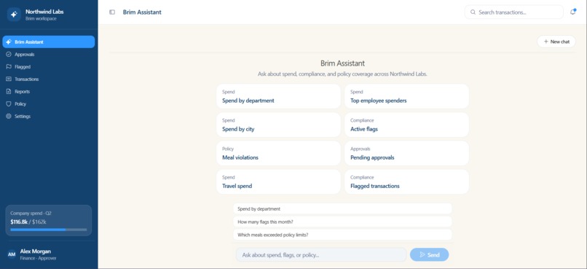Click the AM user avatar
This screenshot has width=587, height=269.
click(12, 254)
